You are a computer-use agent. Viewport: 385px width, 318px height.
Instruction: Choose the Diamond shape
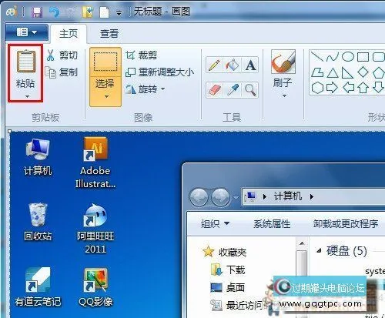(363, 72)
